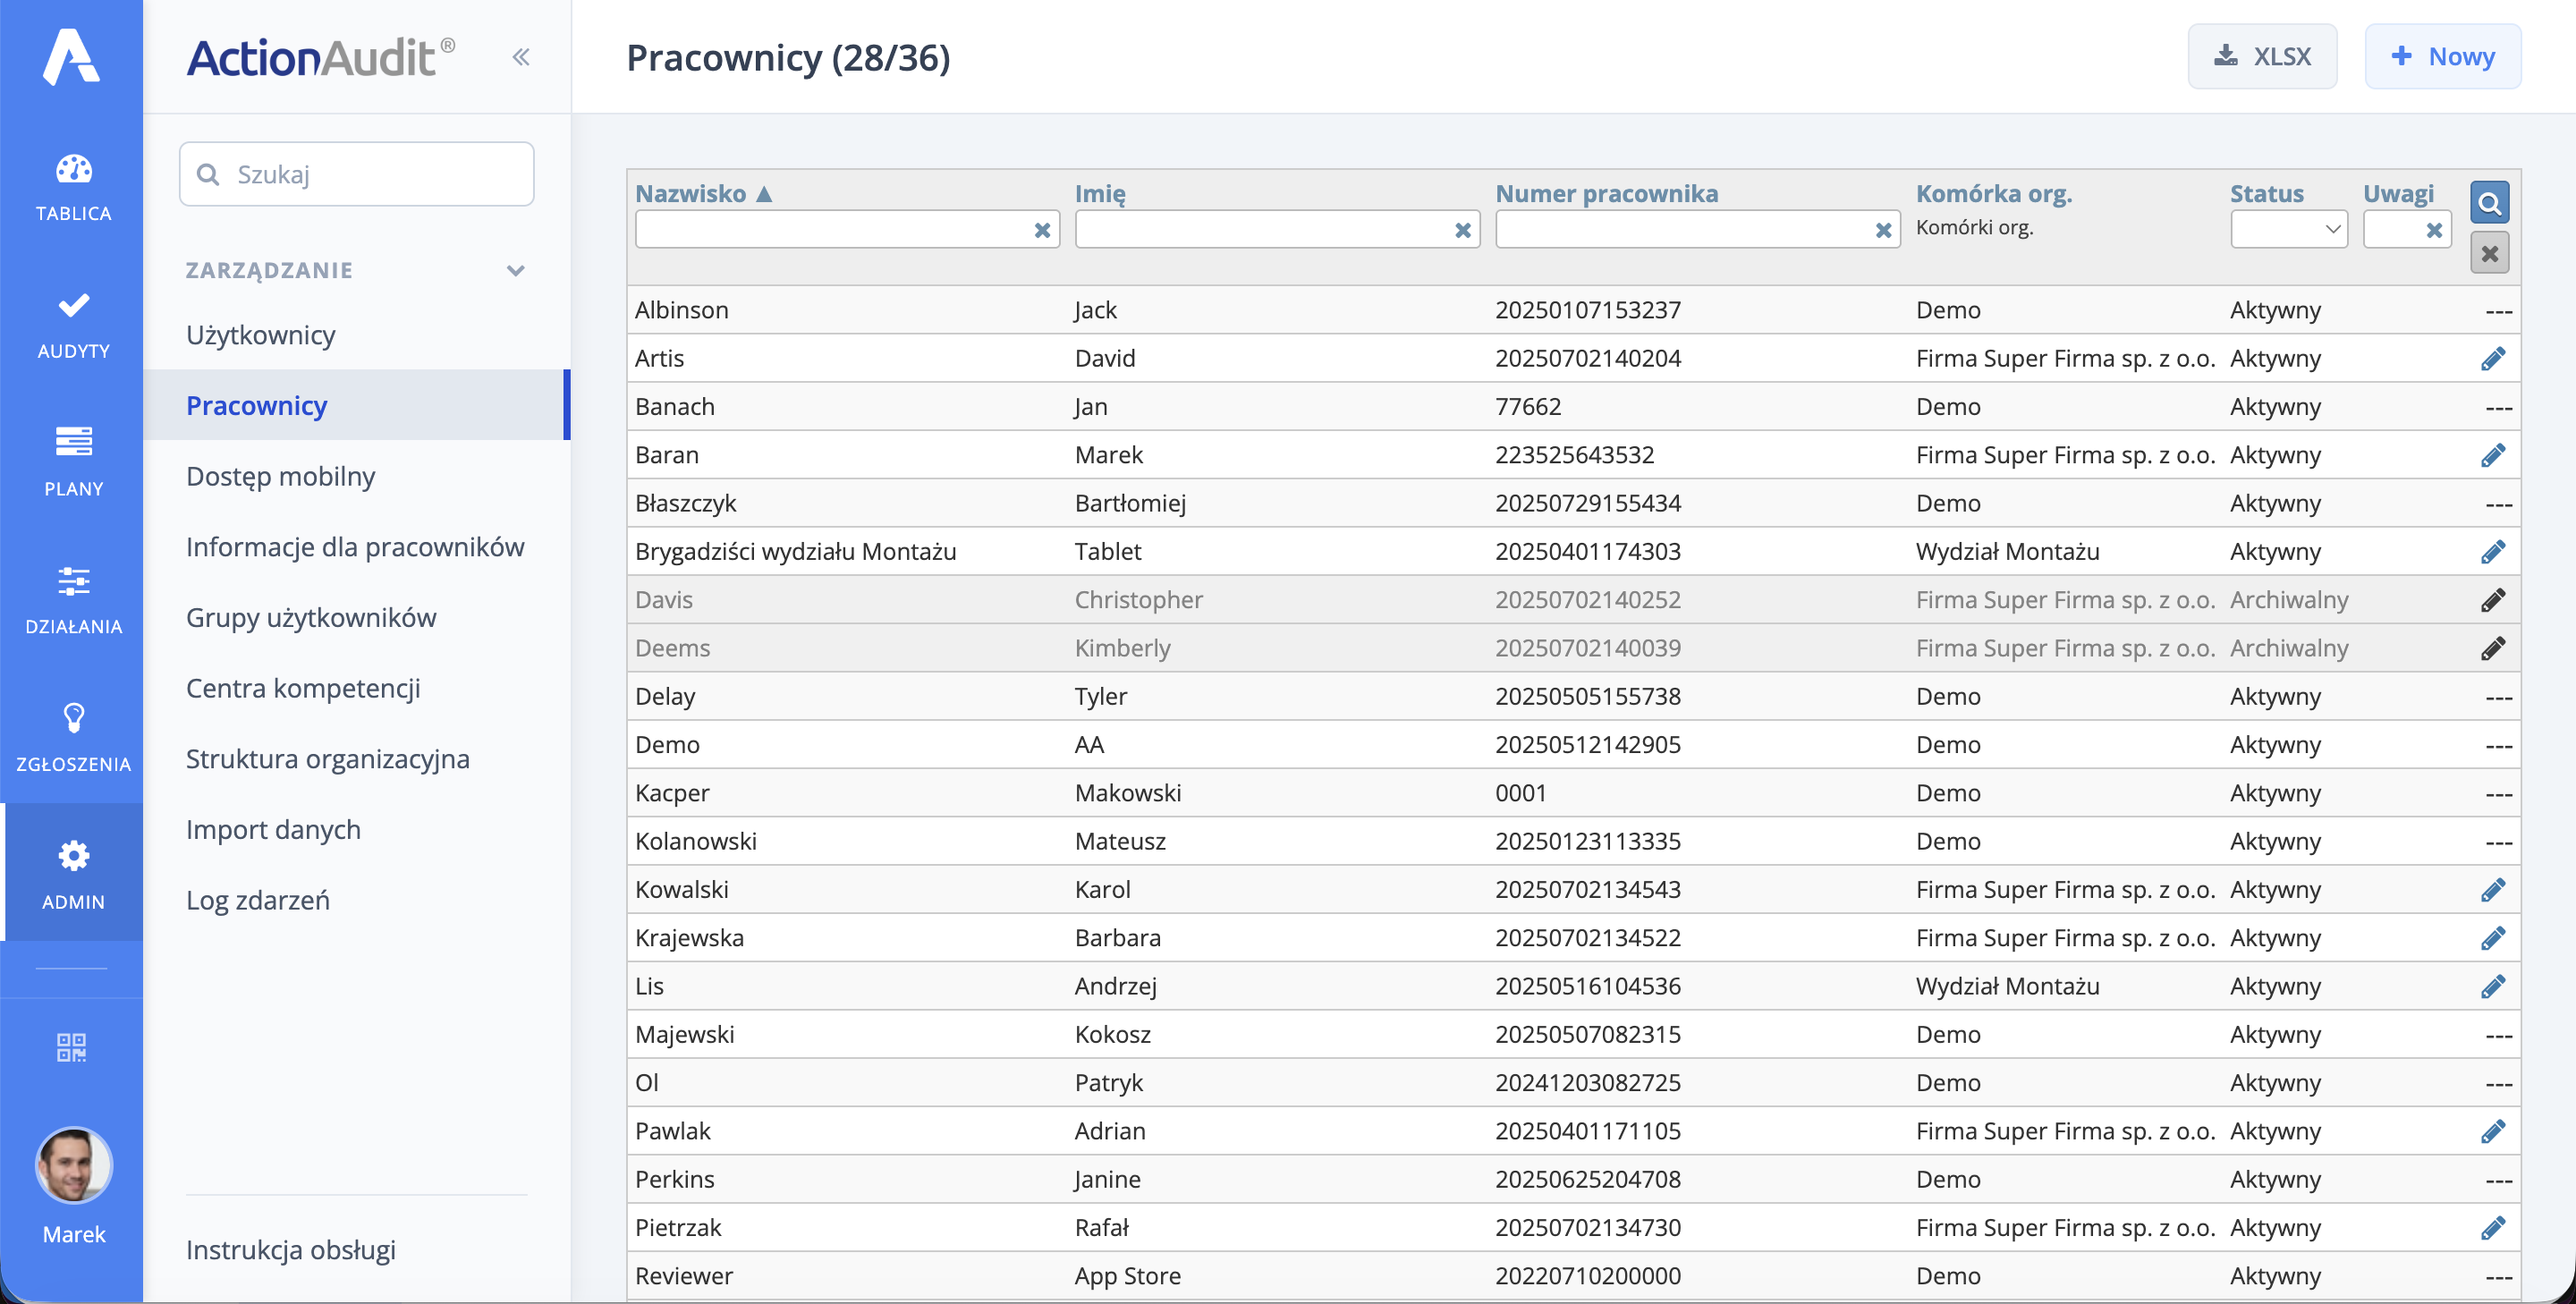Viewport: 2576px width, 1304px height.
Task: Open Marek's user profile avatar
Action: (73, 1166)
